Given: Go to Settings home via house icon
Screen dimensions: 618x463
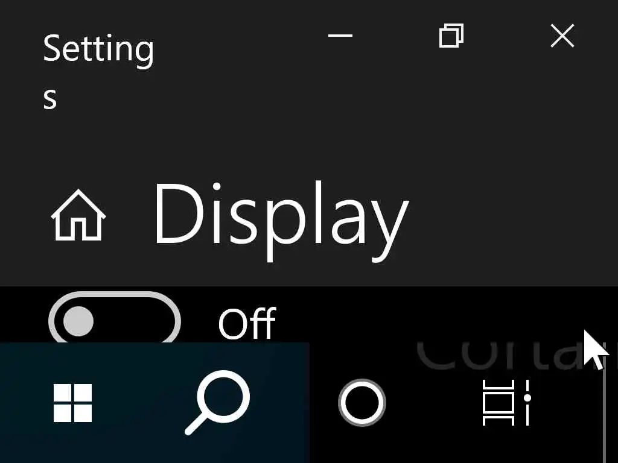Looking at the screenshot, I should click(78, 215).
